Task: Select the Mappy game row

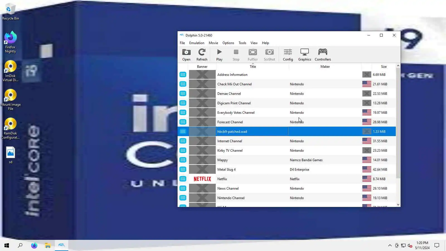Action: pos(287,160)
